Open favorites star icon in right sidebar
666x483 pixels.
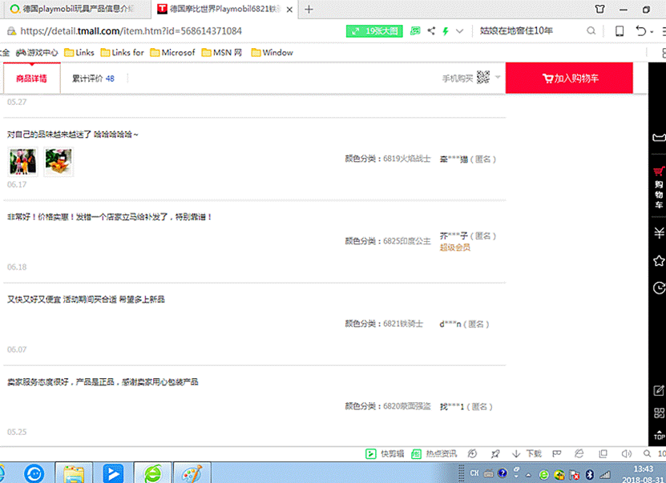(658, 261)
